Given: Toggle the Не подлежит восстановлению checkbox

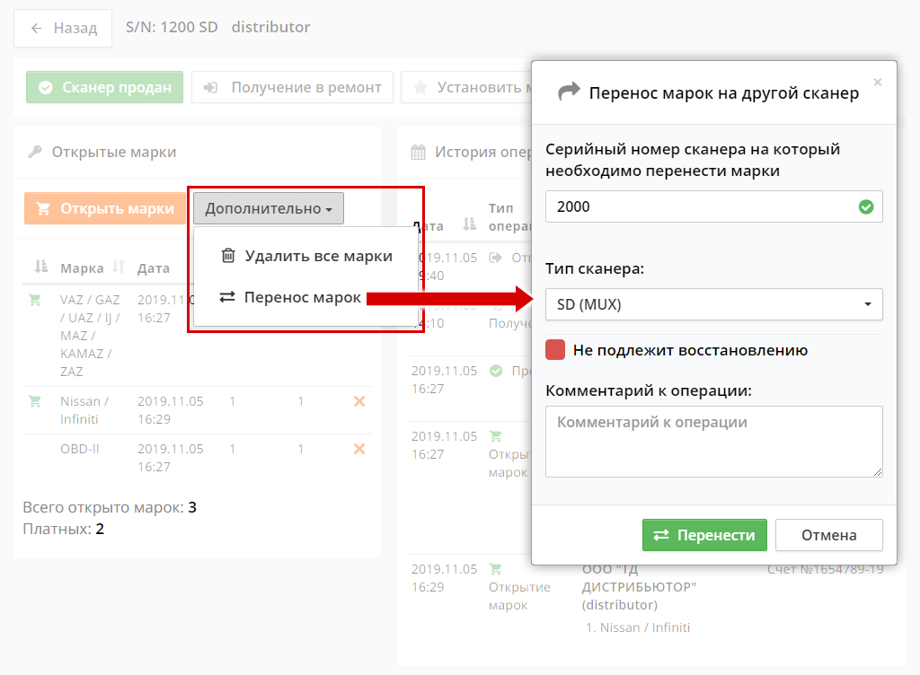Looking at the screenshot, I should (555, 350).
